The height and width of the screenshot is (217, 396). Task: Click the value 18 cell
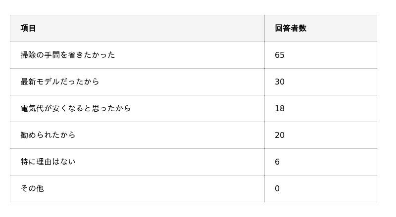pyautogui.click(x=280, y=108)
